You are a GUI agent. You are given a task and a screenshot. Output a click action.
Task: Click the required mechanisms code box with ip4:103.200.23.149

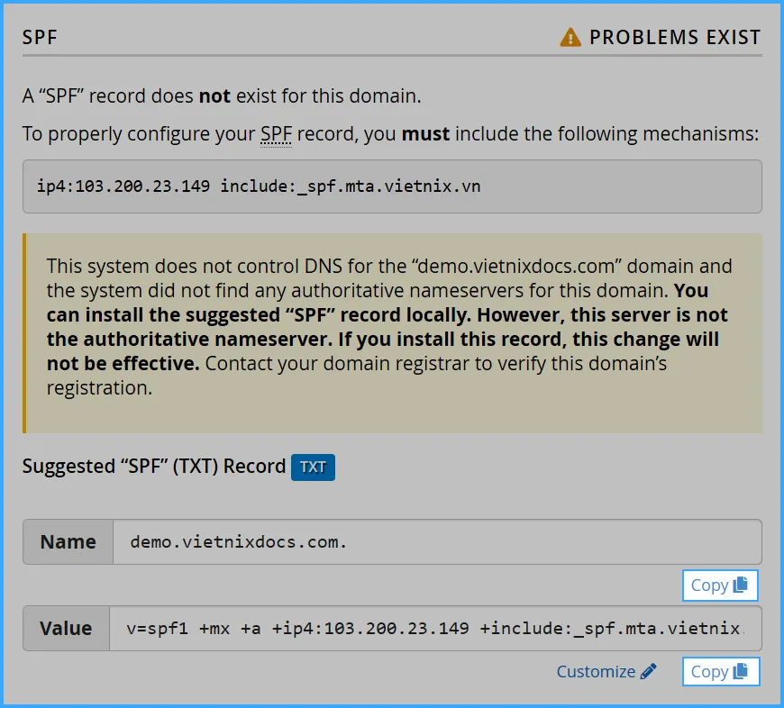pos(392,186)
